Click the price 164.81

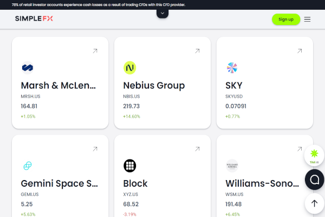click(29, 106)
